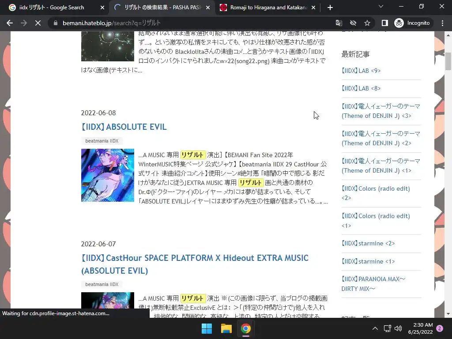452x339 pixels.
Task: Click the scrollbar up arrow
Action: [x=448, y=35]
